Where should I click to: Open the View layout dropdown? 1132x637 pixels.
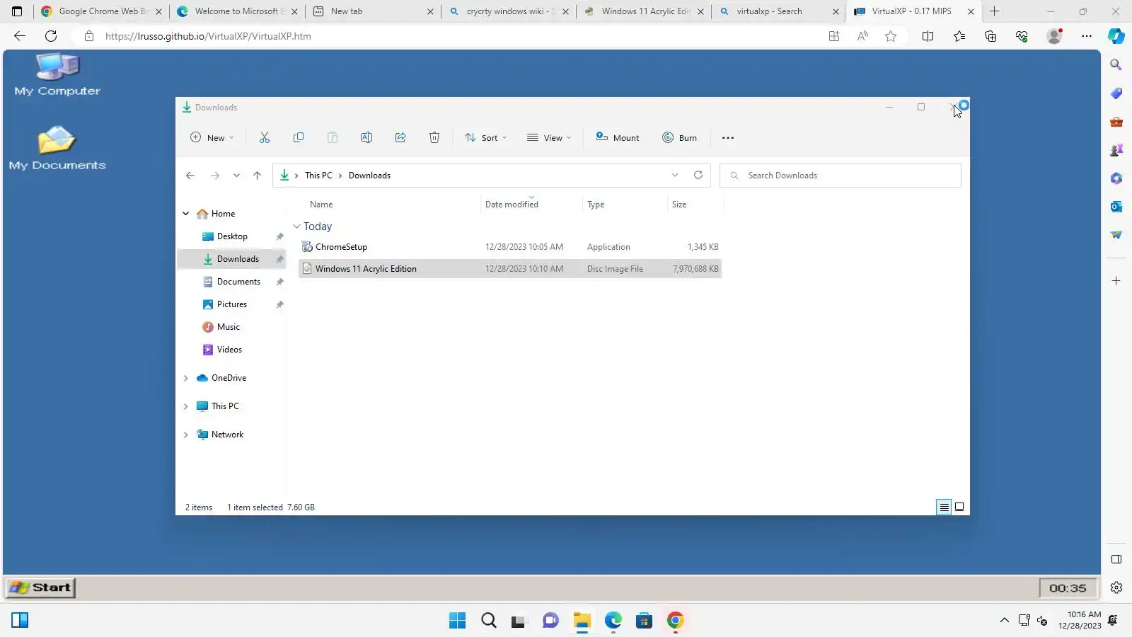tap(549, 137)
